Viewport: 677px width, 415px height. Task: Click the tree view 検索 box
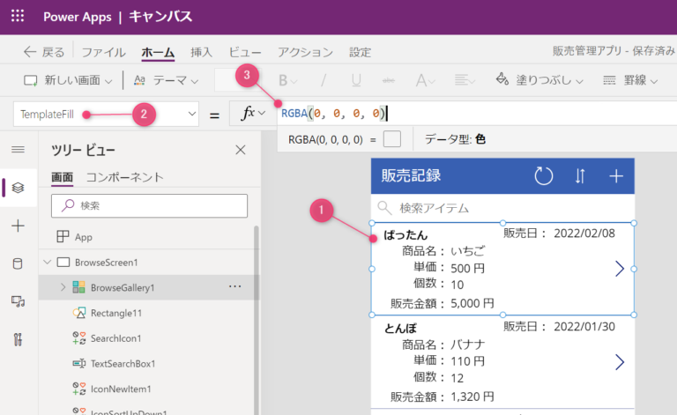click(x=149, y=206)
